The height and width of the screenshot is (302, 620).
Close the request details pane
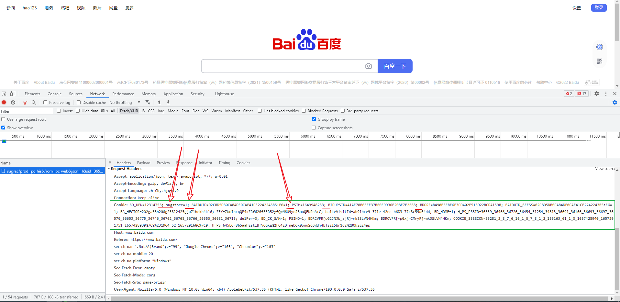(110, 162)
